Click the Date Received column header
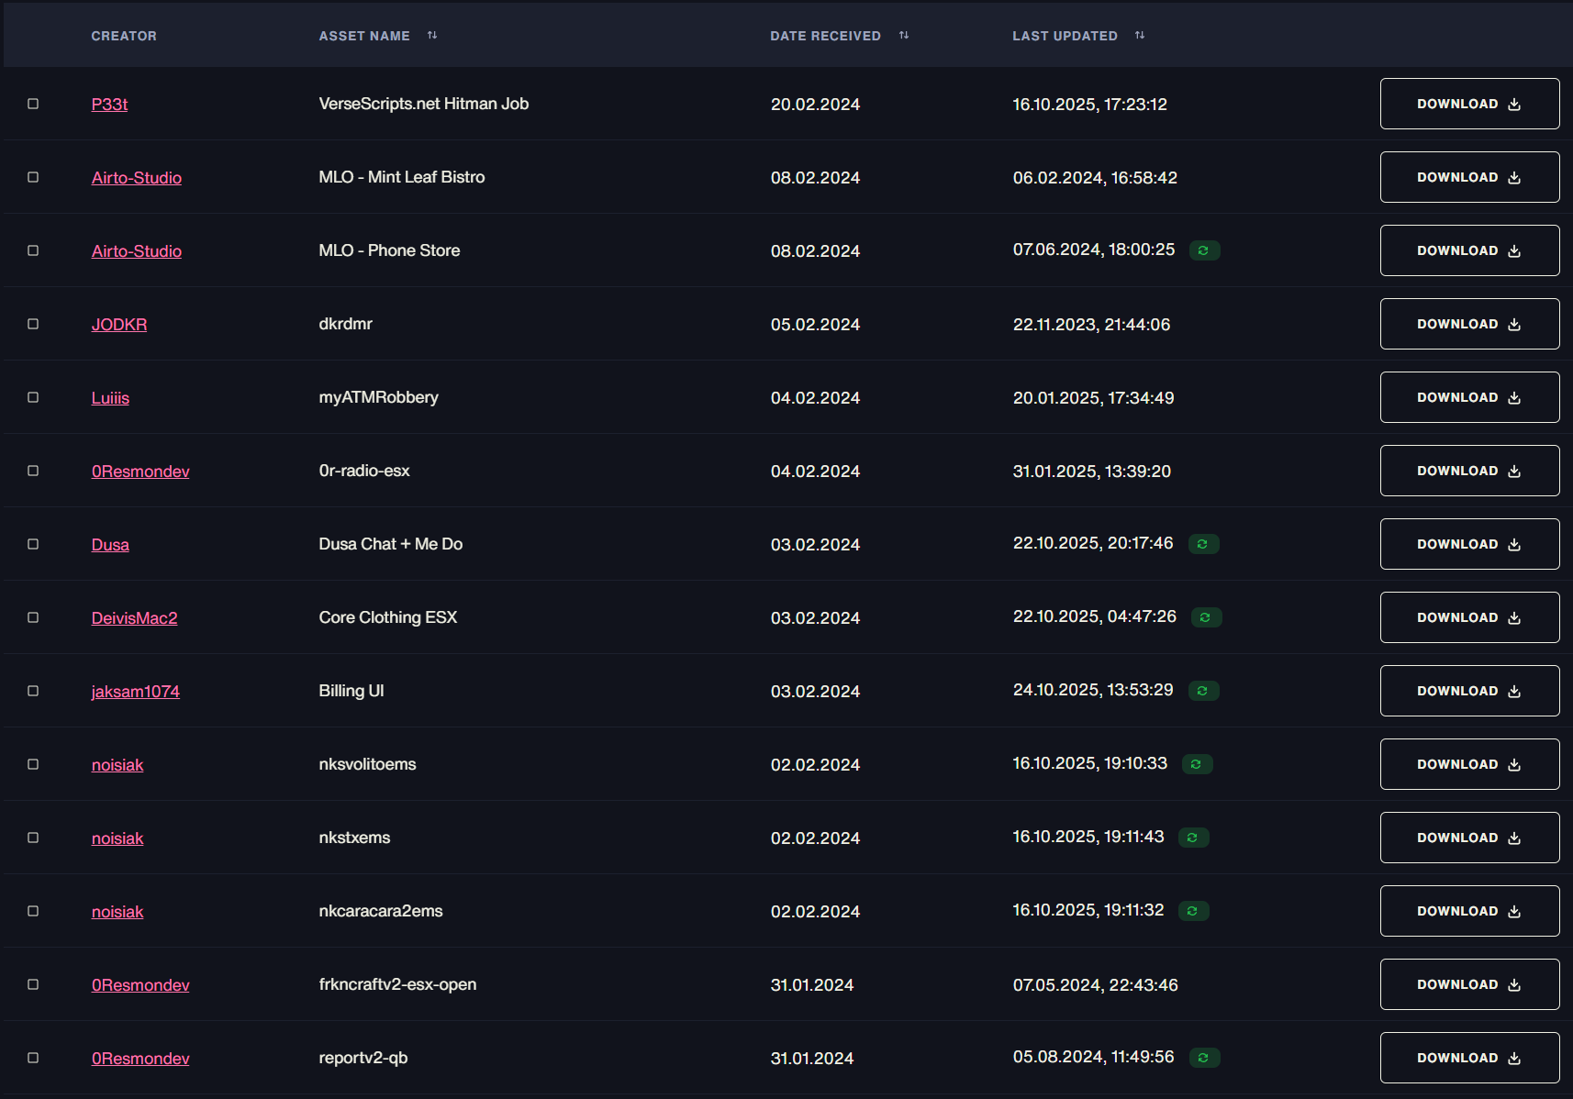The image size is (1573, 1099). [x=825, y=36]
